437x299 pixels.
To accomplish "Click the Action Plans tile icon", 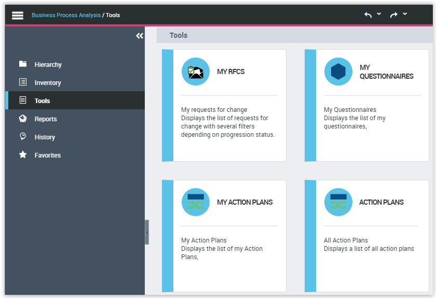I will (338, 202).
